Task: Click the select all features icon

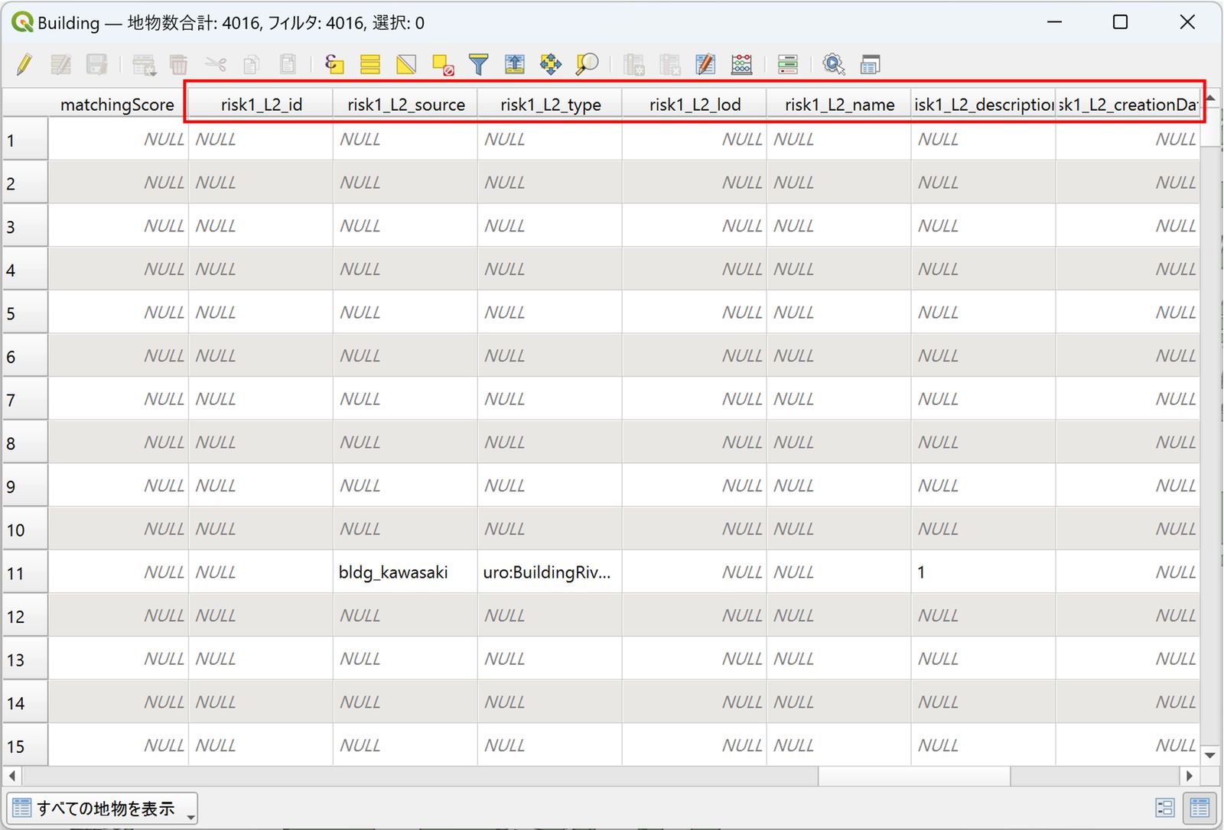Action: [x=370, y=64]
